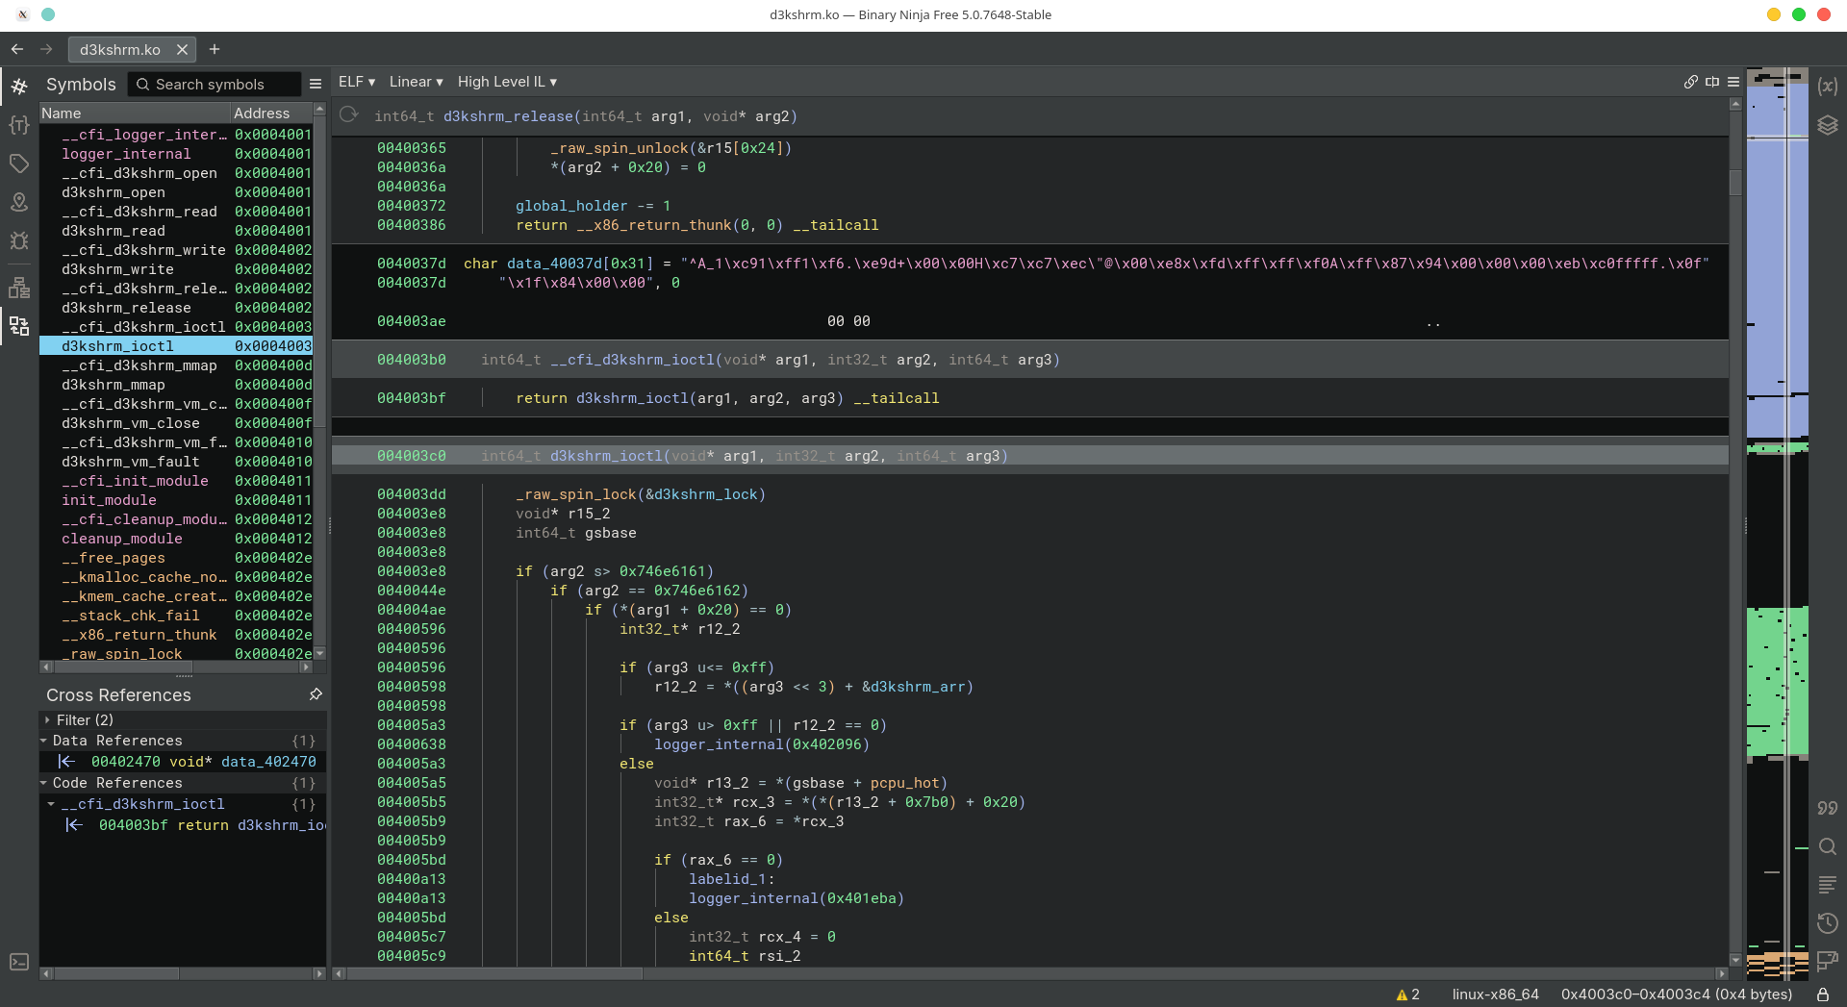Viewport: 1847px width, 1007px height.
Task: Click linux-x86_64 platform in the status bar
Action: coord(1495,994)
